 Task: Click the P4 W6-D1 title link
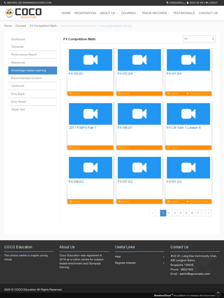click(x=125, y=128)
